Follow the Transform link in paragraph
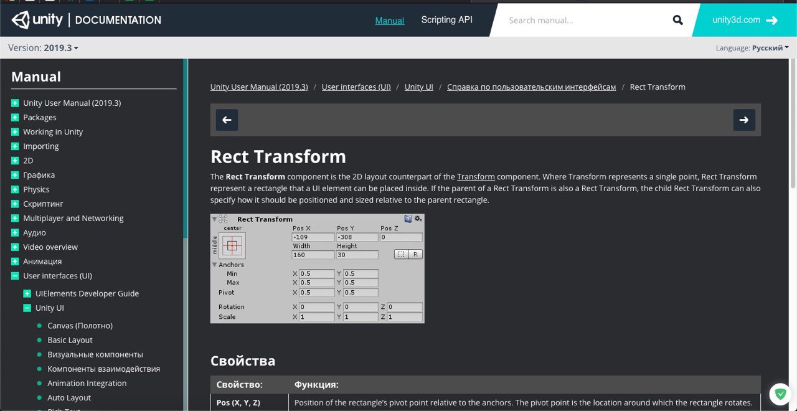Screen dimensions: 797x411 point(476,177)
